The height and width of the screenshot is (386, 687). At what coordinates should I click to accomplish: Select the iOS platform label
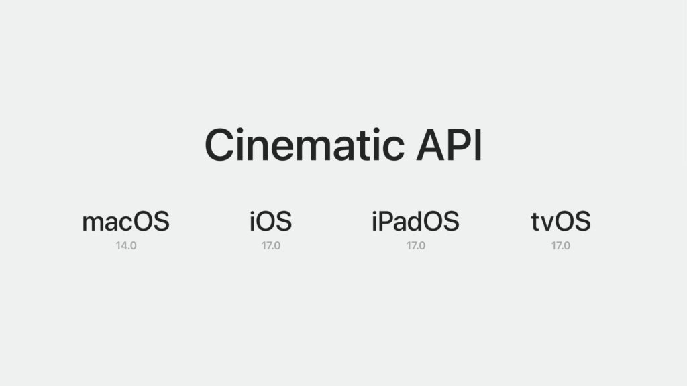coord(270,221)
